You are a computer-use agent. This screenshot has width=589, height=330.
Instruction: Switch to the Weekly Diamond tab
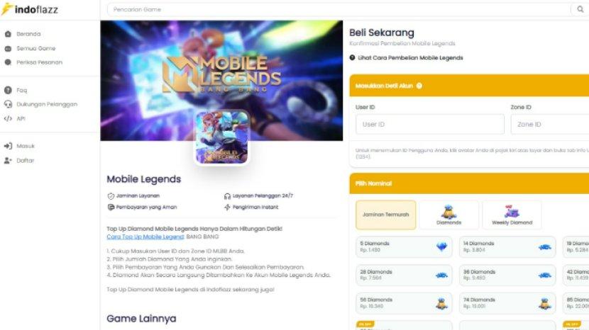pos(512,215)
